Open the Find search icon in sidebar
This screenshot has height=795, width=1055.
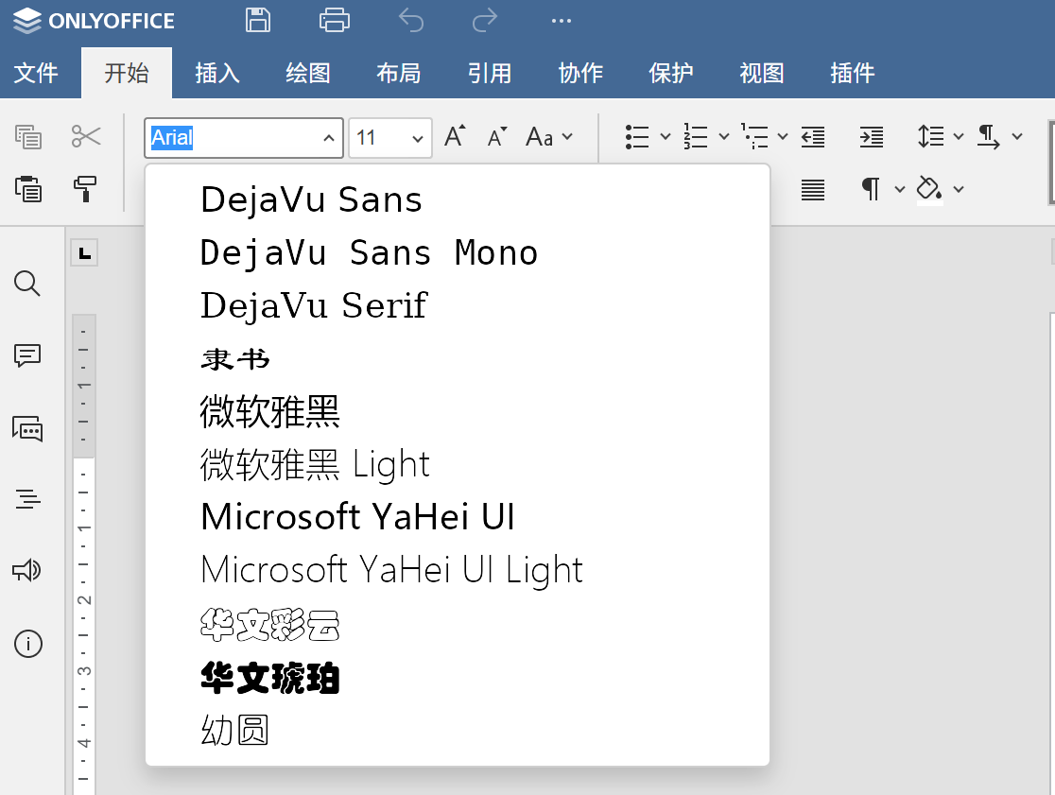click(x=28, y=284)
